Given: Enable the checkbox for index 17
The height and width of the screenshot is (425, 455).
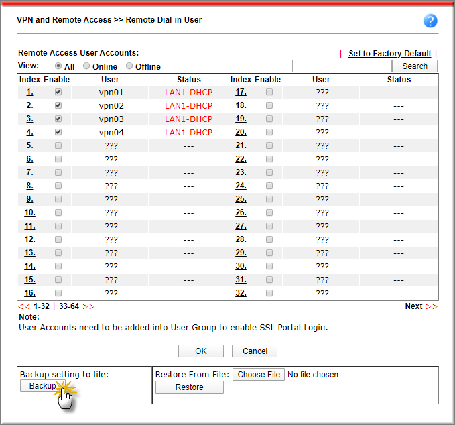Looking at the screenshot, I should pyautogui.click(x=269, y=92).
